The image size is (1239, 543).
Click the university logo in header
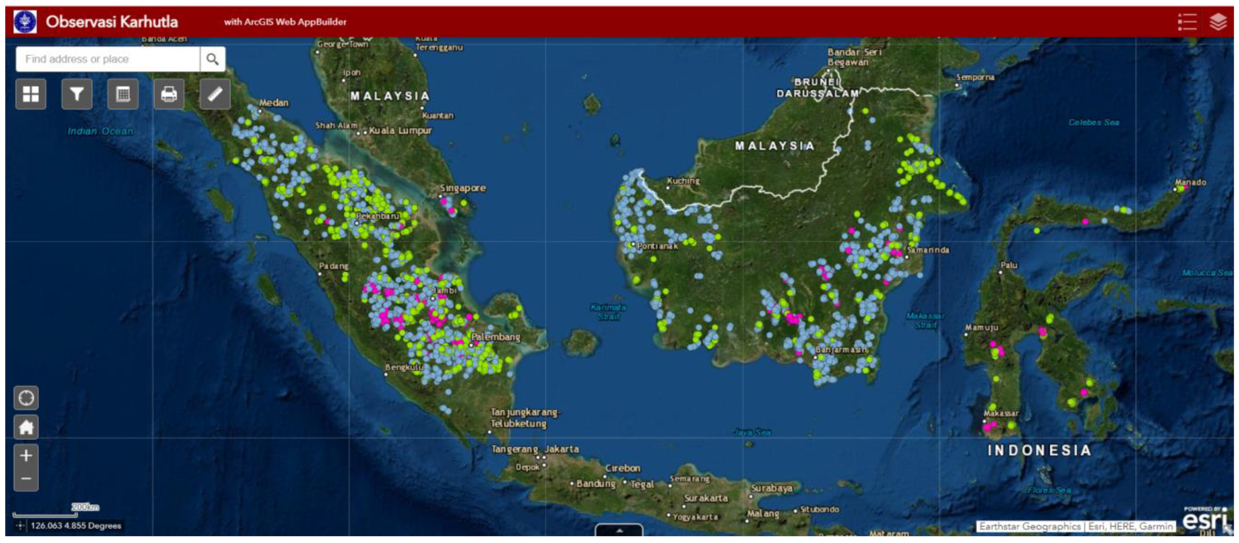(x=25, y=22)
